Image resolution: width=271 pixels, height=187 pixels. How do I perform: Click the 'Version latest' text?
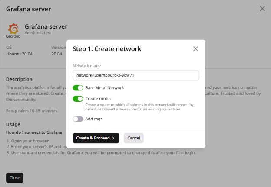click(x=38, y=33)
